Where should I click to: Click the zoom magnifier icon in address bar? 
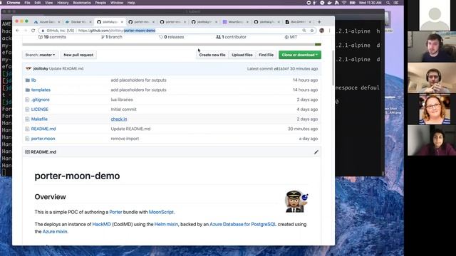pyautogui.click(x=304, y=31)
